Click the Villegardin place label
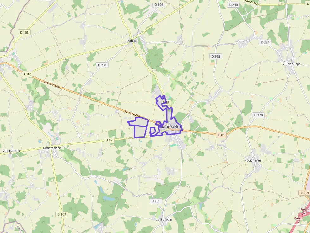The image size is (310, 233). [x=11, y=151]
